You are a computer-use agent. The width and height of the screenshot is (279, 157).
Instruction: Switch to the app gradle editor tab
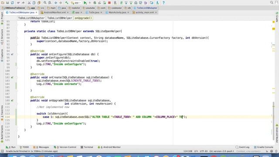pos(77,13)
